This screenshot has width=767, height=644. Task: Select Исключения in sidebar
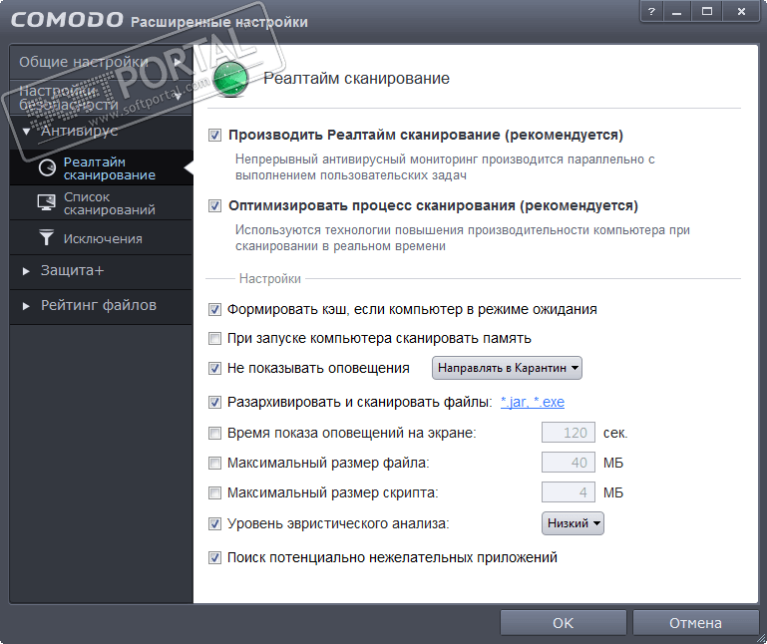[x=102, y=238]
